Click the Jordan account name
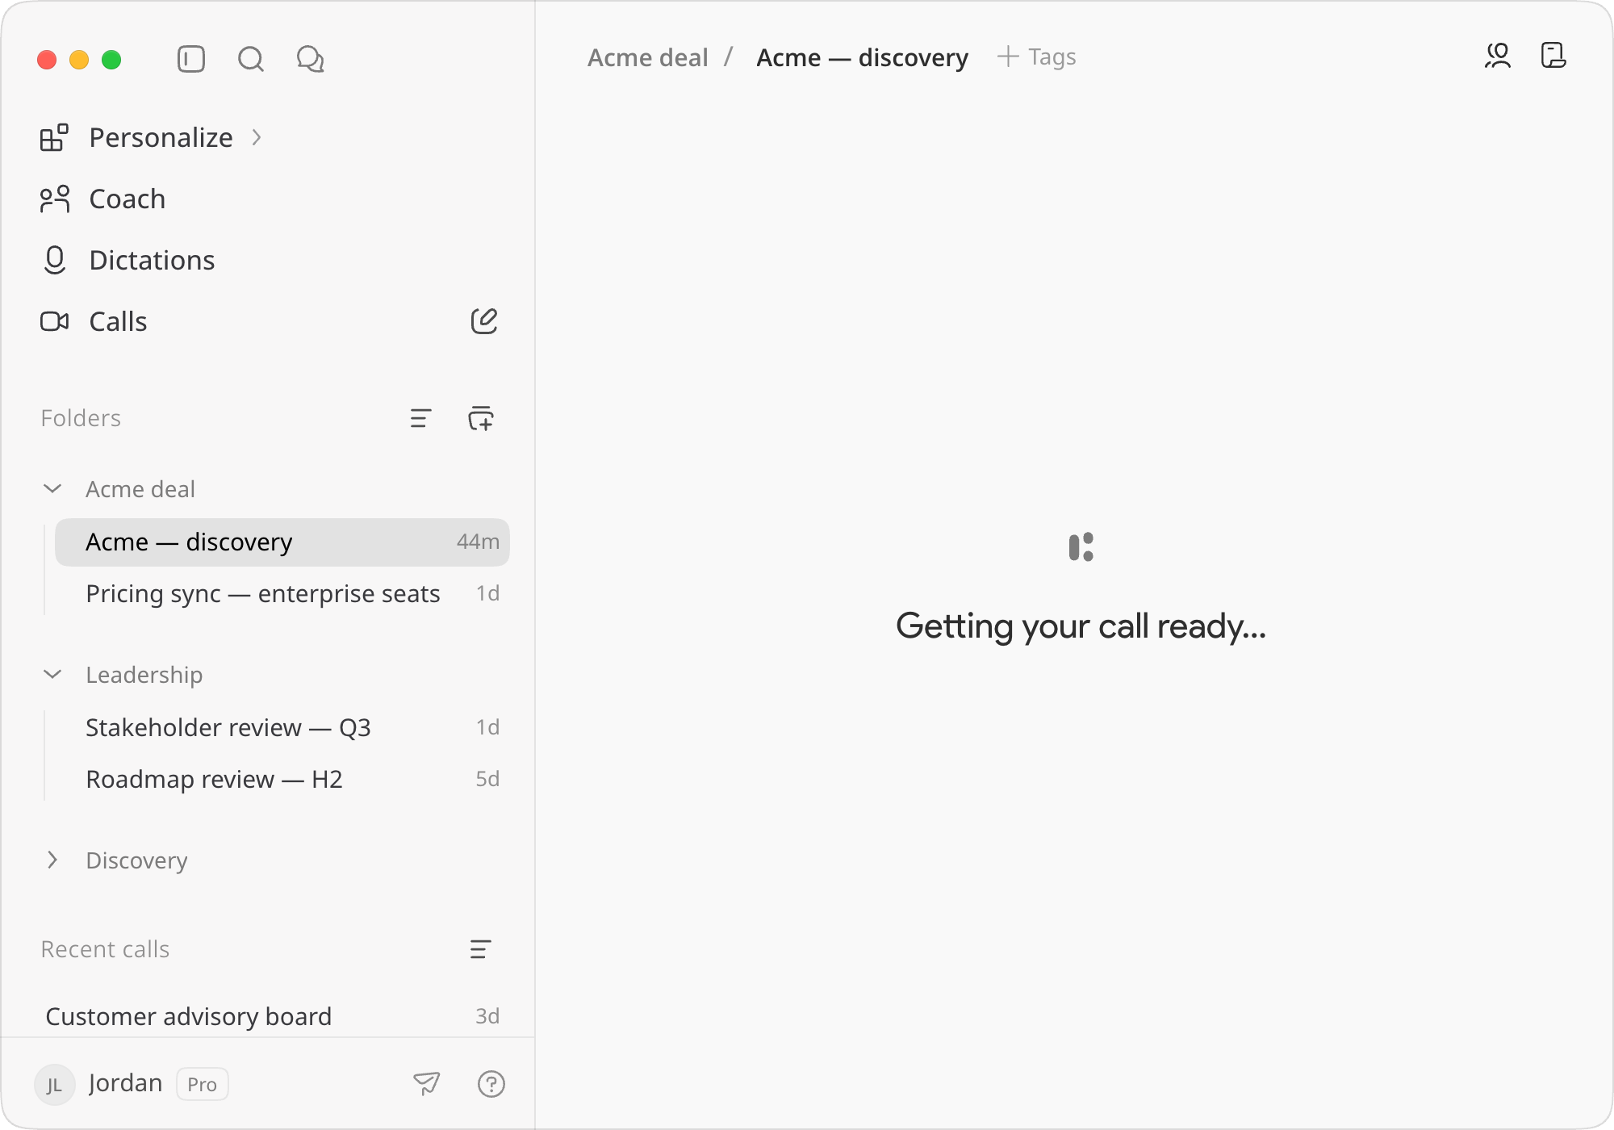This screenshot has height=1130, width=1614. click(126, 1083)
